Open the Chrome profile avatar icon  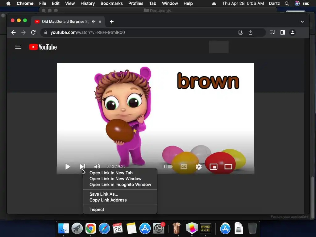293,32
